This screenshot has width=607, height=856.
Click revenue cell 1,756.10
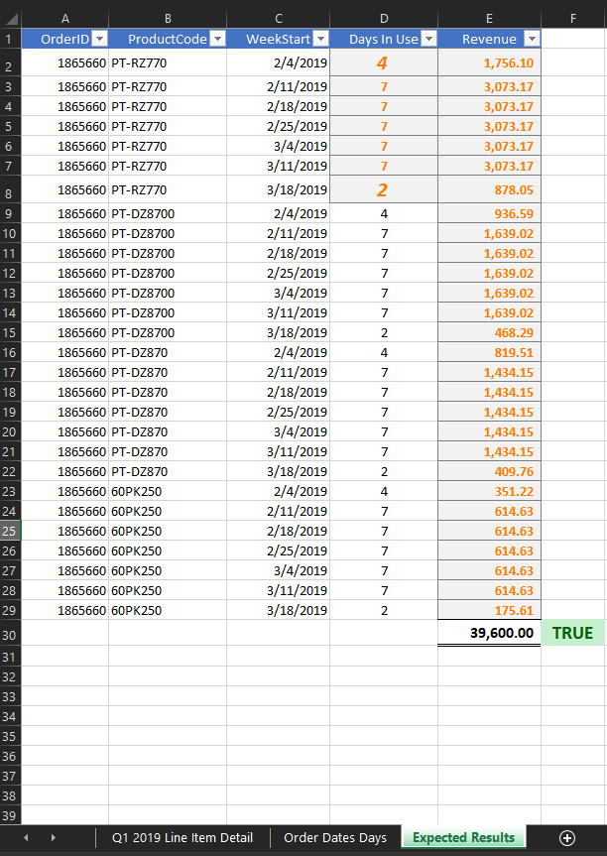tap(489, 62)
